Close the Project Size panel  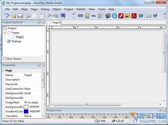pos(164,110)
